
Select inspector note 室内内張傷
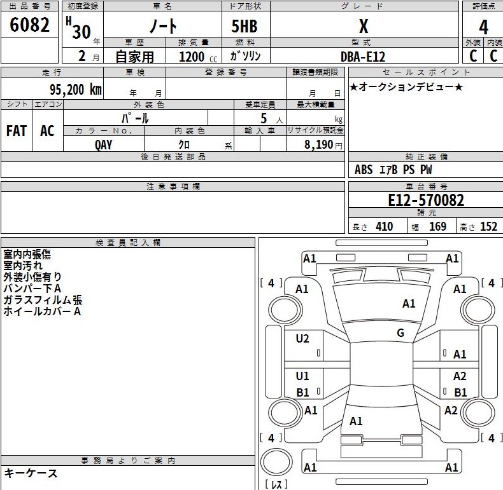[x=27, y=254]
